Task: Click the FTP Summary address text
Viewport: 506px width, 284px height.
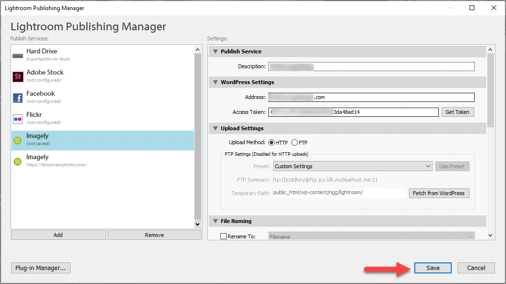Action: click(325, 180)
